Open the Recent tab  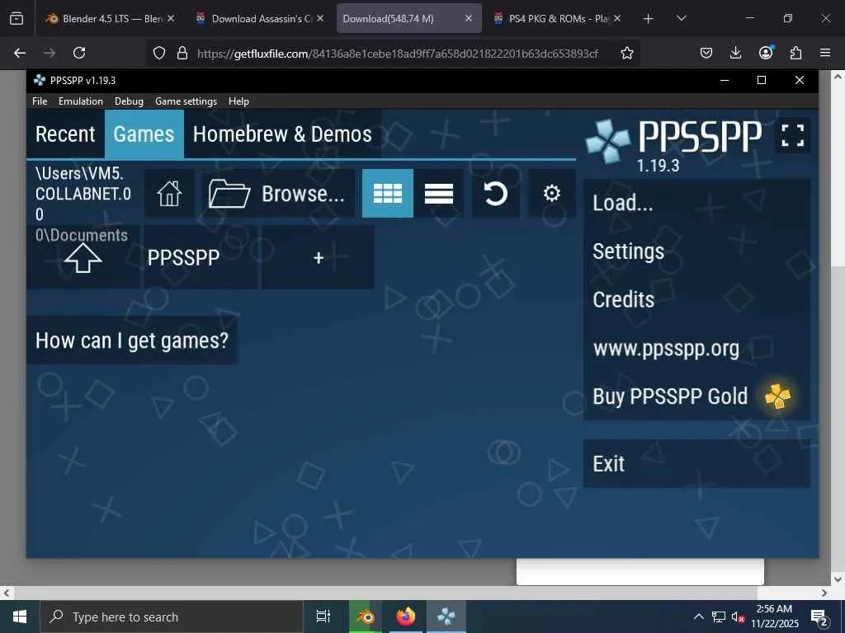(x=65, y=134)
